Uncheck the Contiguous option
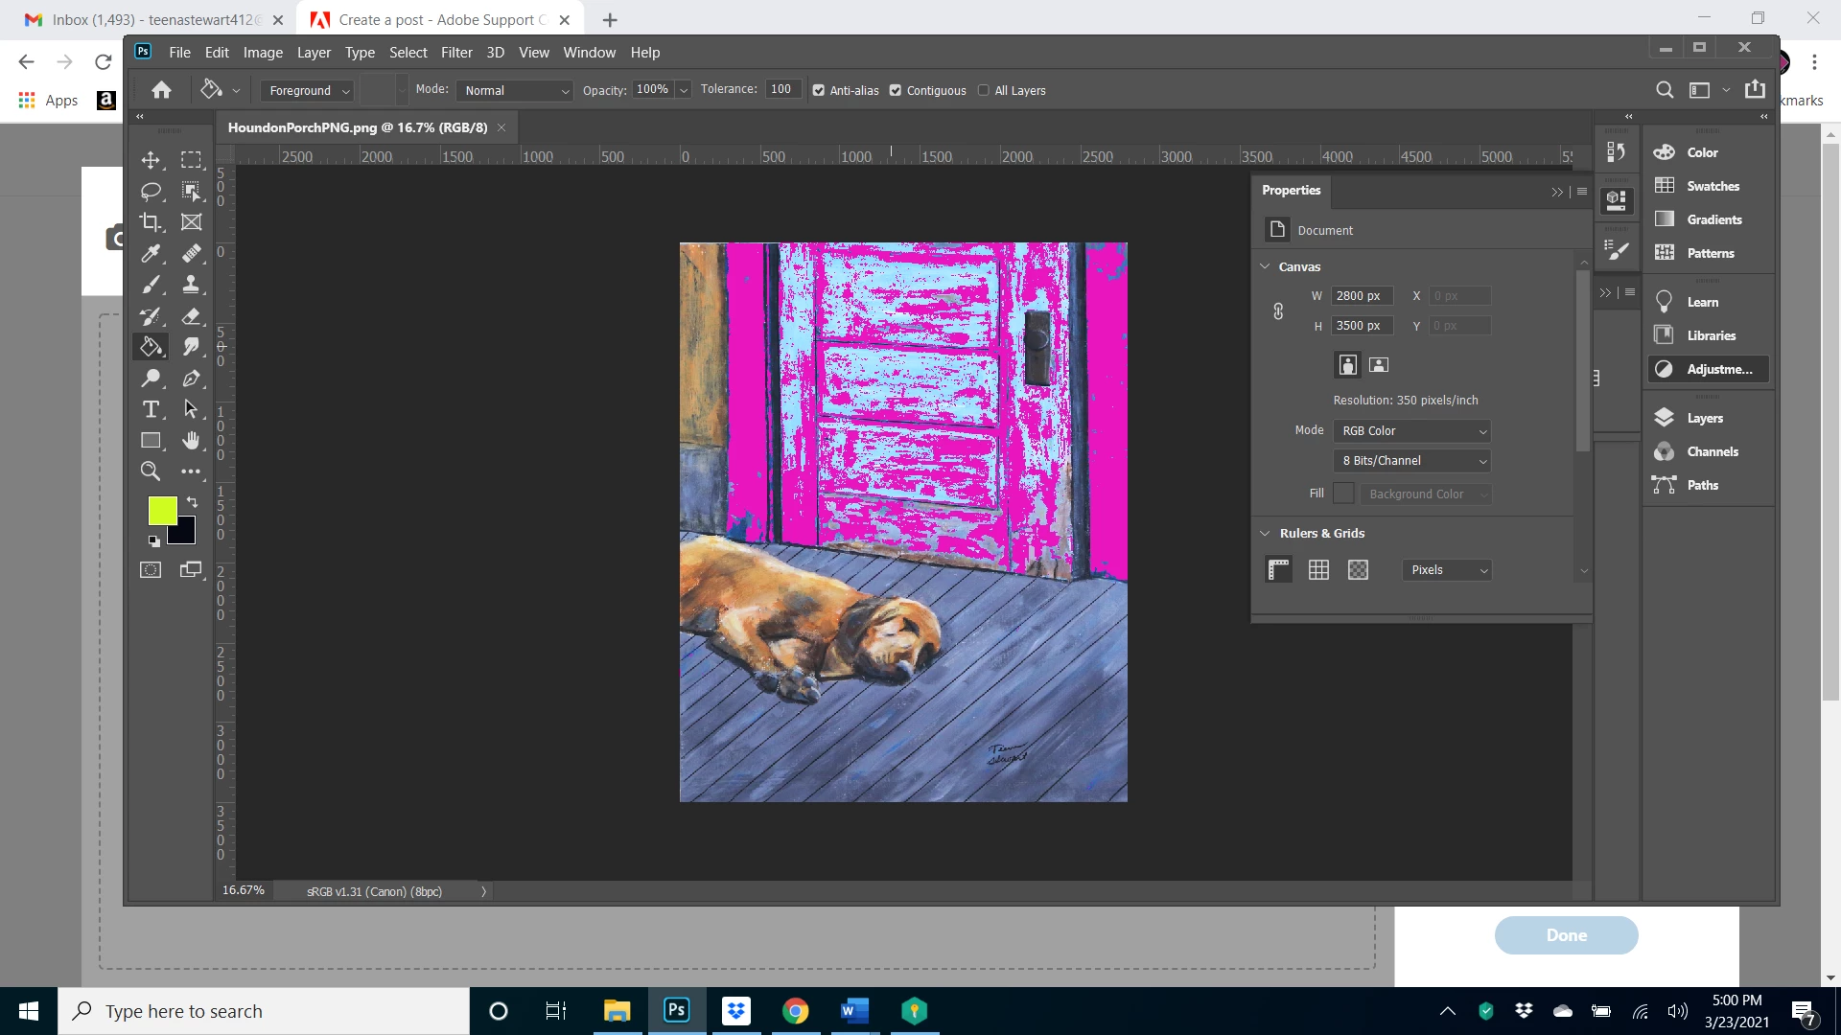Viewport: 1841px width, 1035px height. (896, 91)
